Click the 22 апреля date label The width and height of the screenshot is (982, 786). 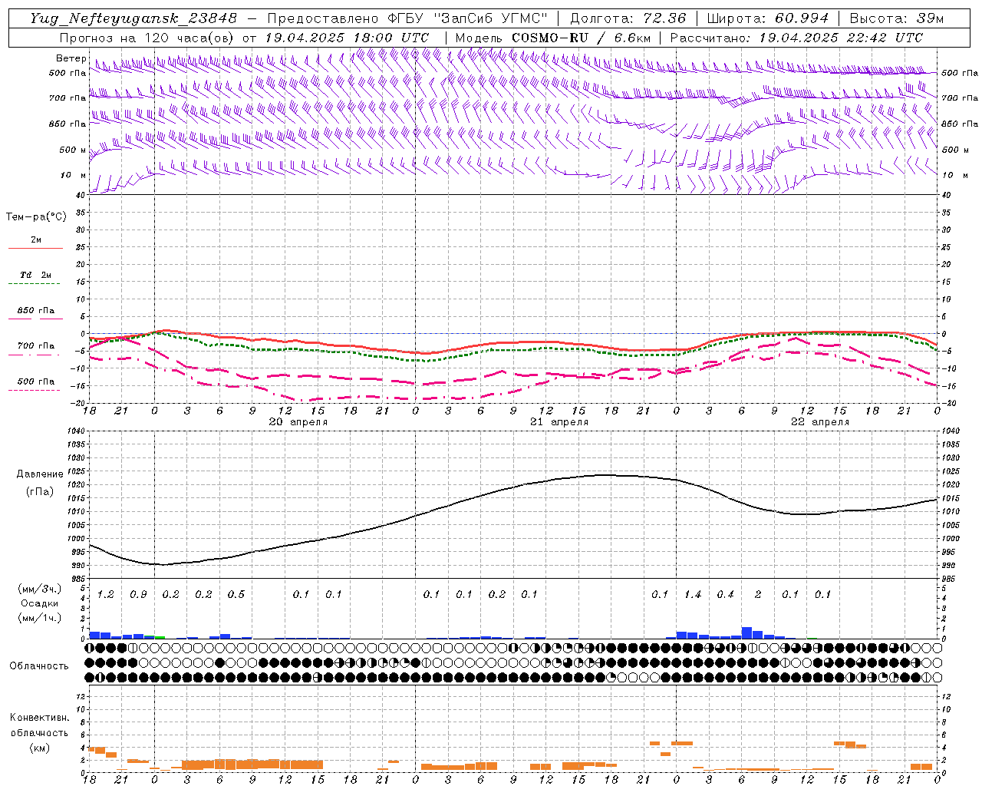[x=820, y=422]
